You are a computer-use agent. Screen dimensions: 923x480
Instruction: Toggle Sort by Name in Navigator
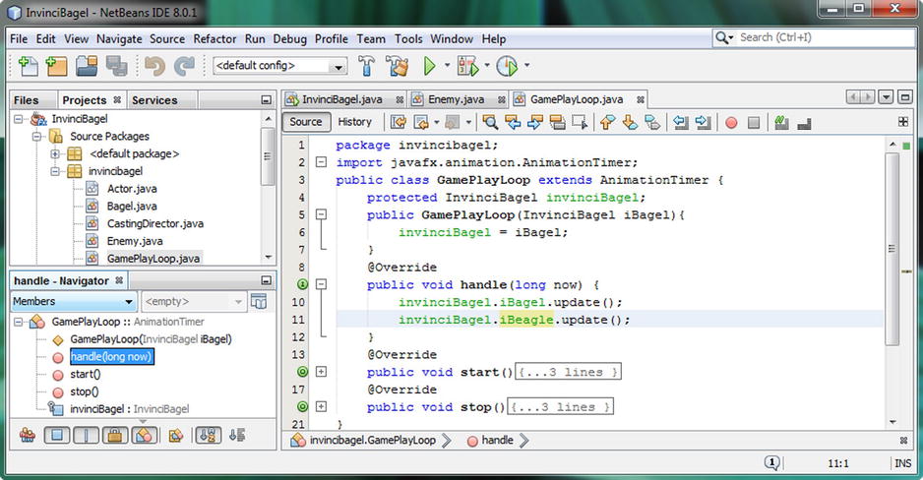pyautogui.click(x=208, y=436)
